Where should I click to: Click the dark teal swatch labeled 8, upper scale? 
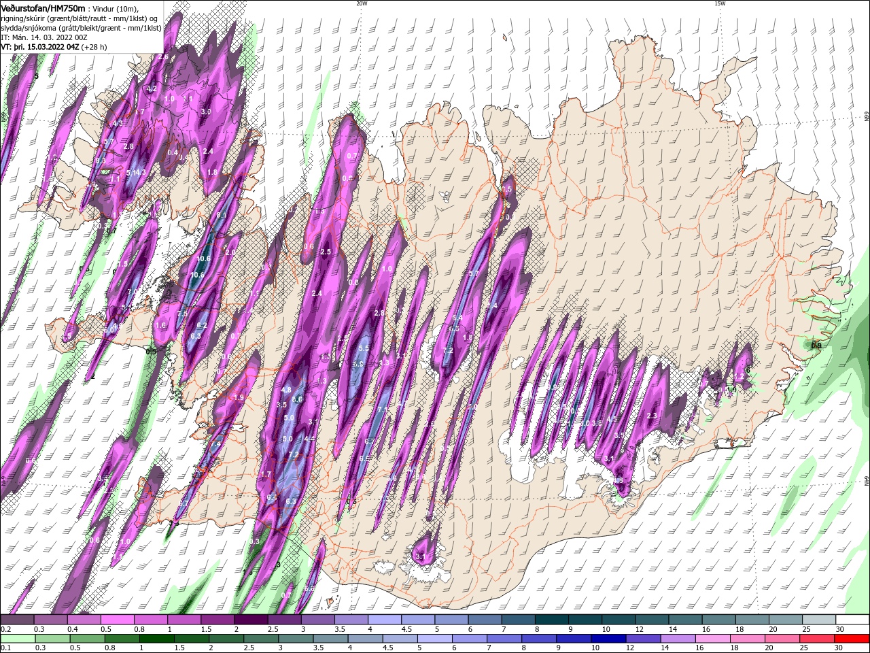click(552, 620)
